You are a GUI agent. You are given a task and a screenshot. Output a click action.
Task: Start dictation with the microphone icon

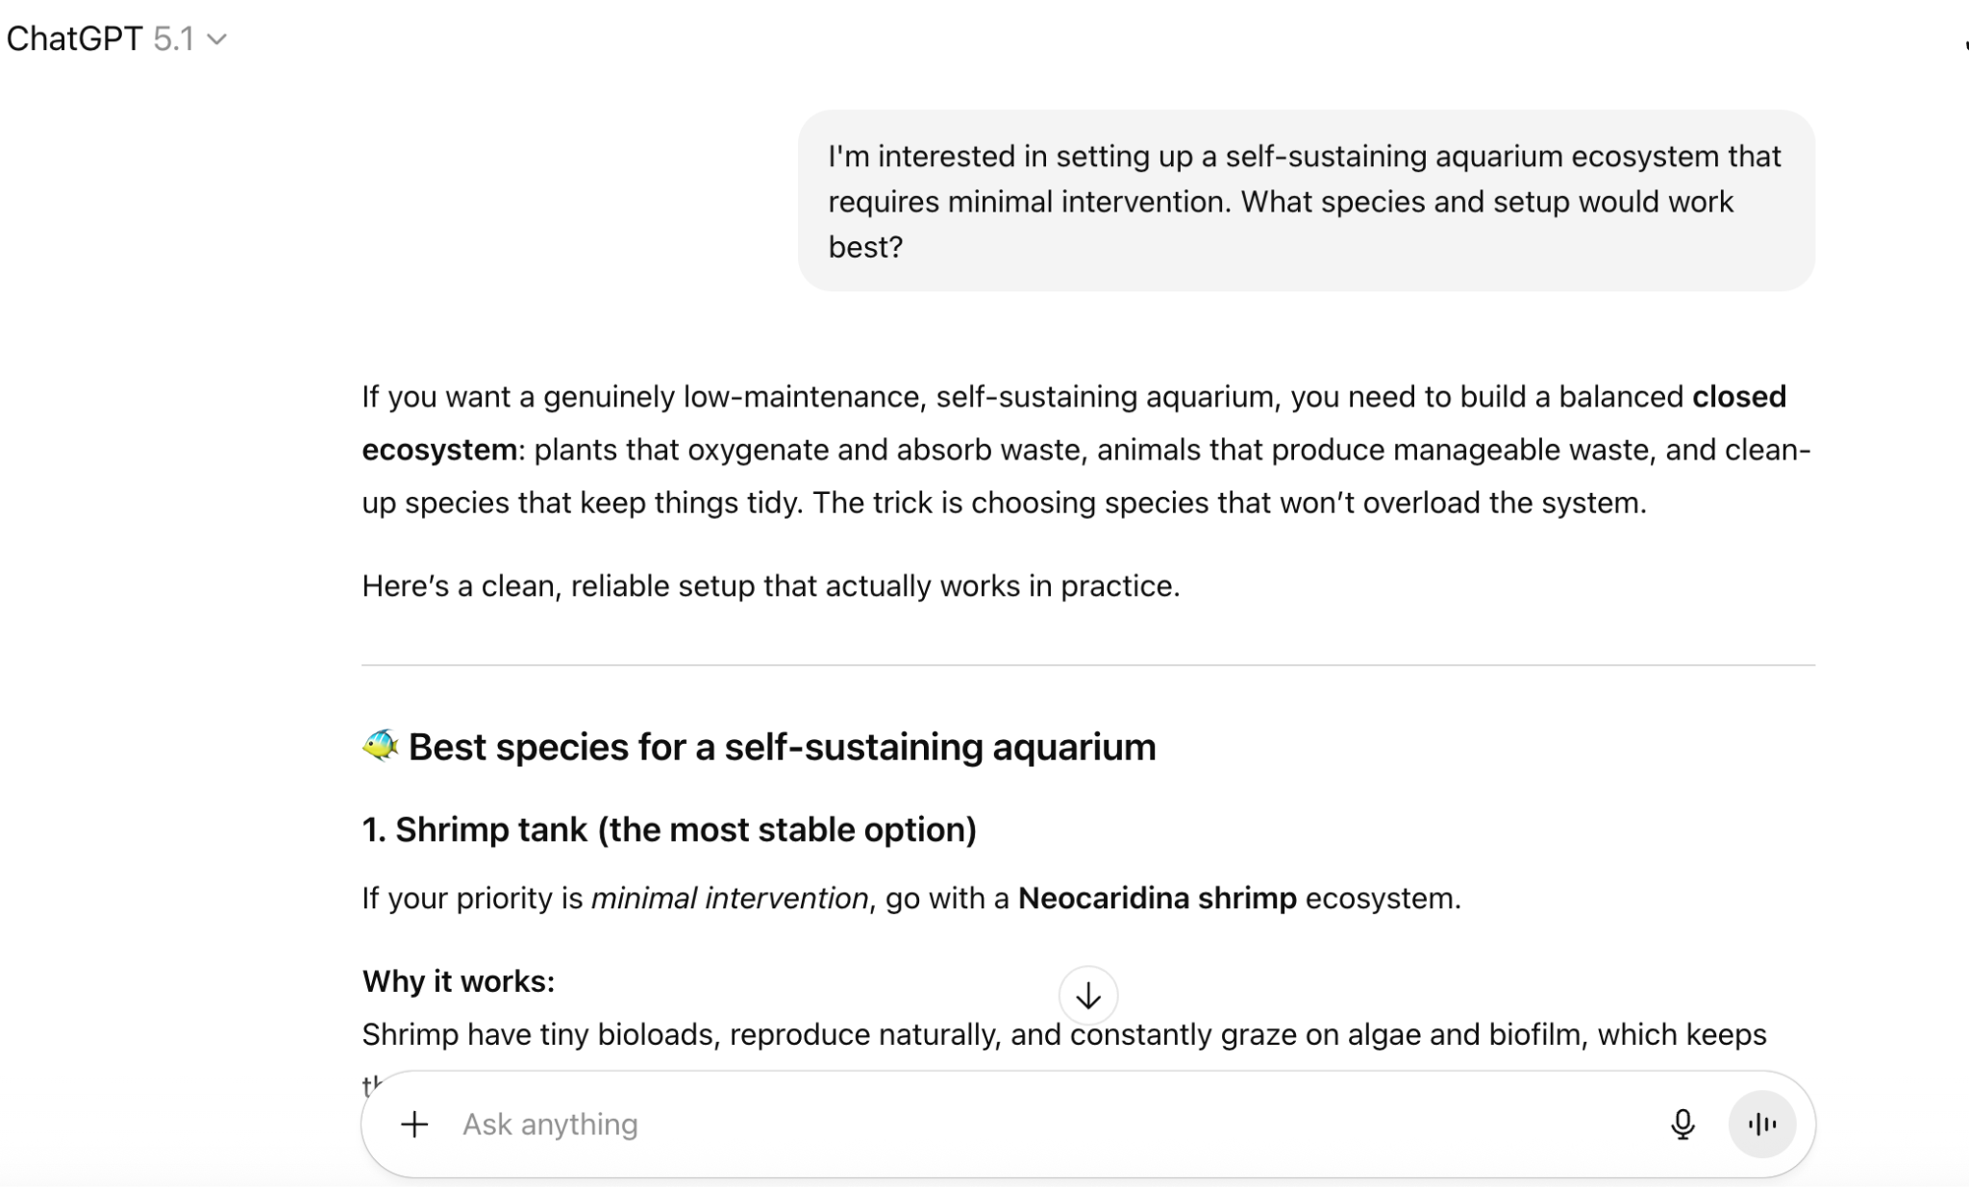(1682, 1124)
